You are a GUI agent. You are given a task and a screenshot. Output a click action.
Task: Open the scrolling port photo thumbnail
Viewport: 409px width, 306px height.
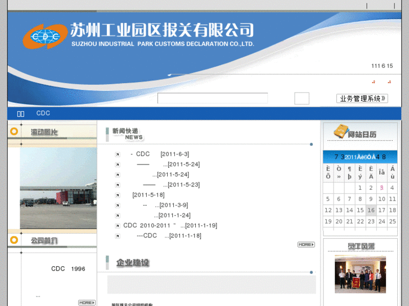pyautogui.click(x=58, y=188)
